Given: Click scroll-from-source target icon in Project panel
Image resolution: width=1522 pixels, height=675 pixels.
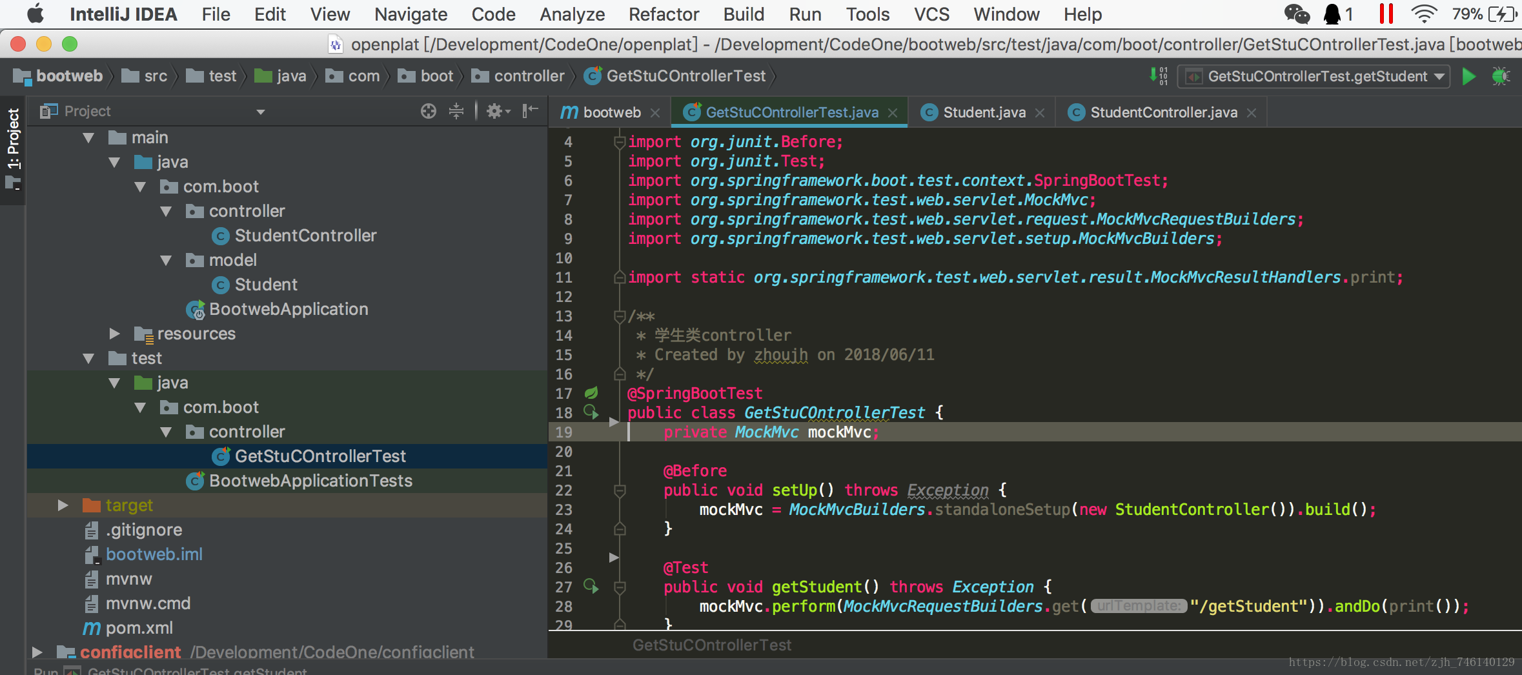Looking at the screenshot, I should (x=428, y=111).
